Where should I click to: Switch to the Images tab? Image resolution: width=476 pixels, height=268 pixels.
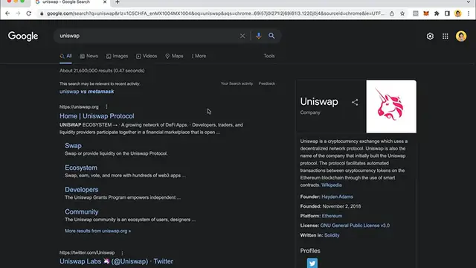tap(118, 57)
